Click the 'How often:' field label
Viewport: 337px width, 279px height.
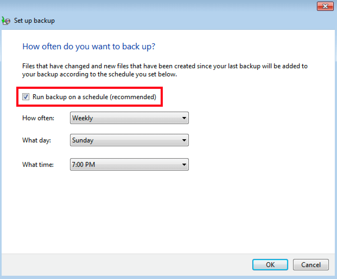(x=38, y=118)
